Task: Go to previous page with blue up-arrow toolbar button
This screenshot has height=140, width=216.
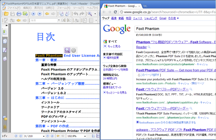Action: pos(33,14)
